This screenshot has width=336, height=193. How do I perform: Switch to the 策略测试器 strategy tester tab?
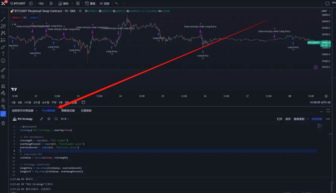click(68, 111)
